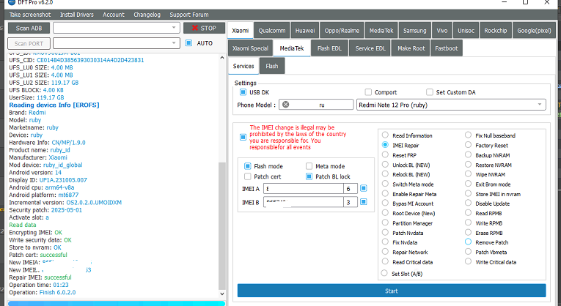Click the log scrollbar down arrow
This screenshot has width=561, height=306.
(221, 294)
